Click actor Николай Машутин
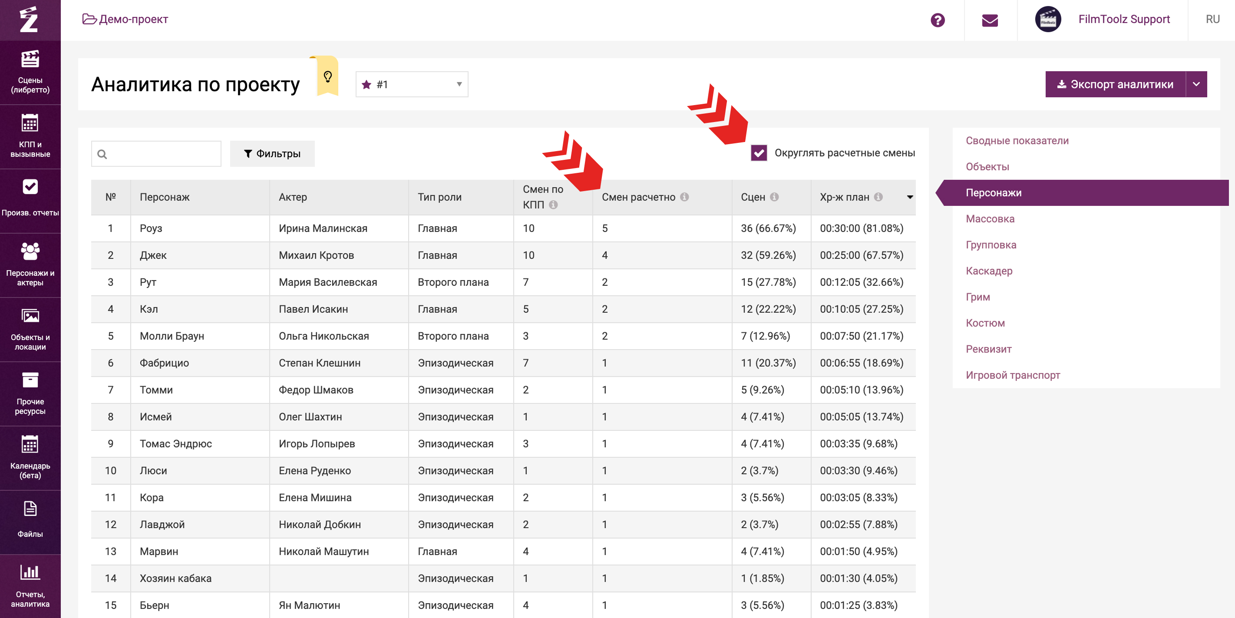 [x=324, y=552]
